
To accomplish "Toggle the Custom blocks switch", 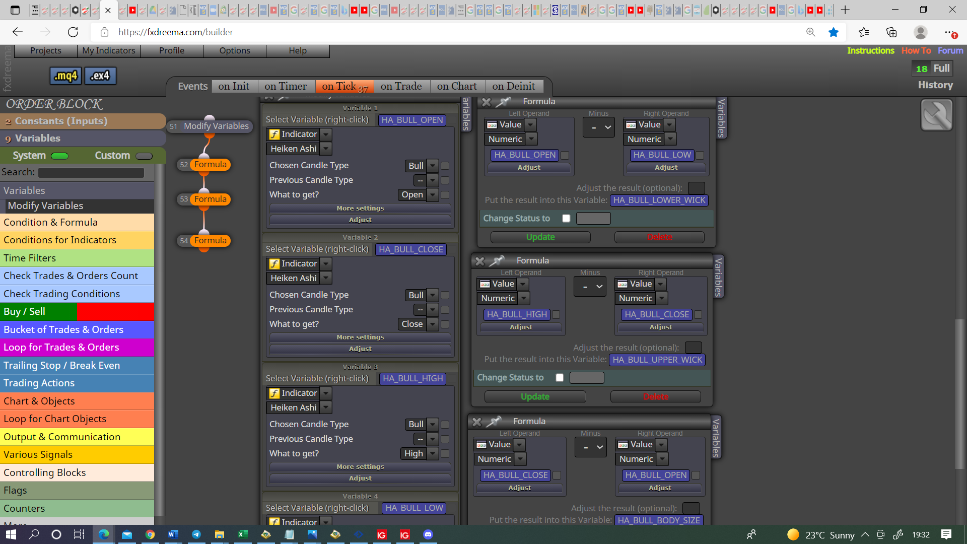I will tap(144, 156).
